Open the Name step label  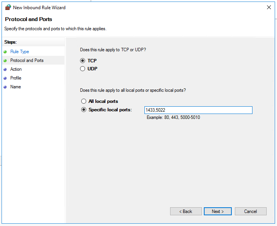(16, 87)
